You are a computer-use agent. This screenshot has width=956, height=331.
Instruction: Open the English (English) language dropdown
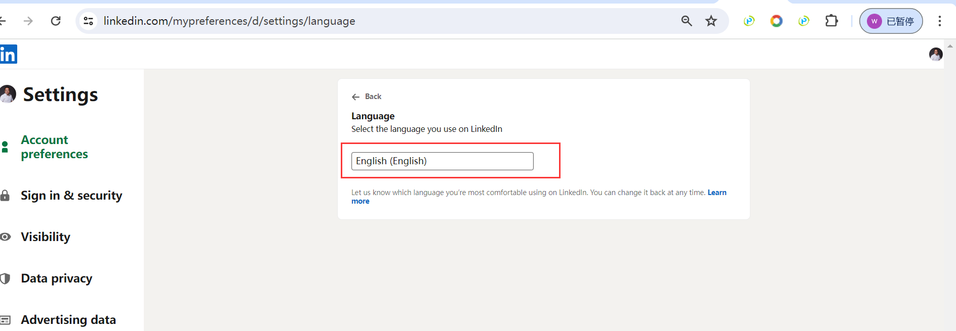(x=442, y=161)
